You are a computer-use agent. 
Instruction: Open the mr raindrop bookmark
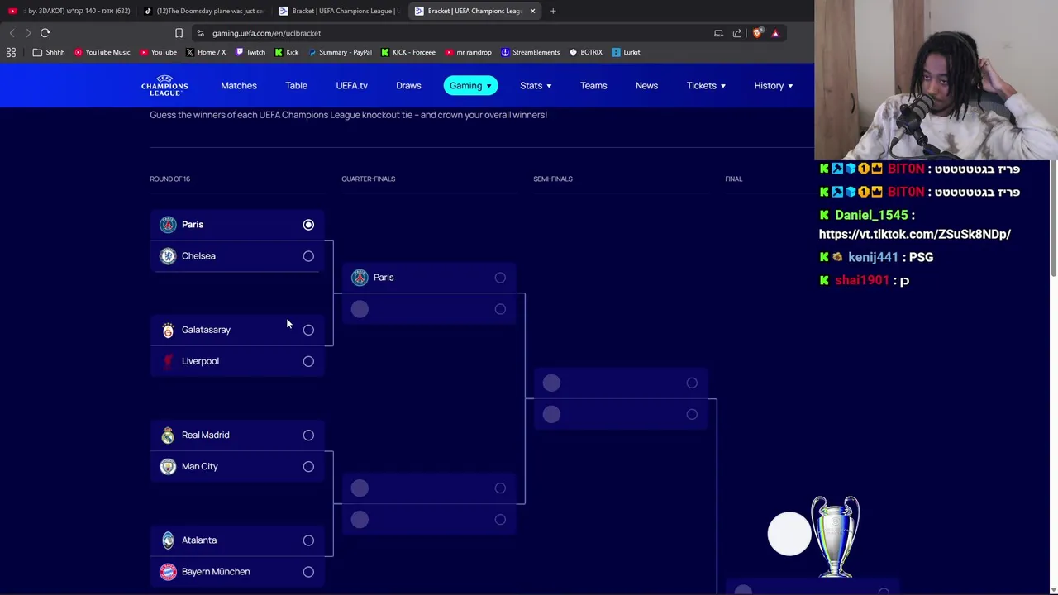(x=468, y=52)
